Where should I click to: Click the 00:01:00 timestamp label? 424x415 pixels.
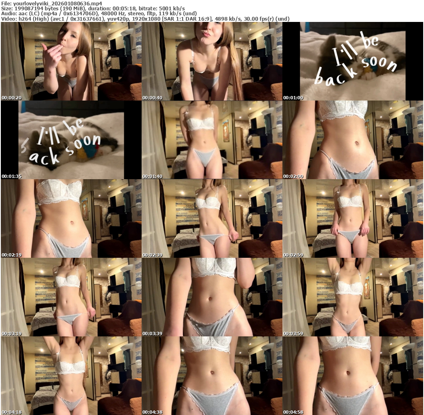[x=293, y=98]
